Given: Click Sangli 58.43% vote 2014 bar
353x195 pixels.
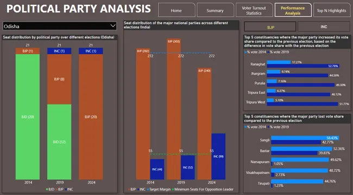Looking at the screenshot, I should click(305, 138).
